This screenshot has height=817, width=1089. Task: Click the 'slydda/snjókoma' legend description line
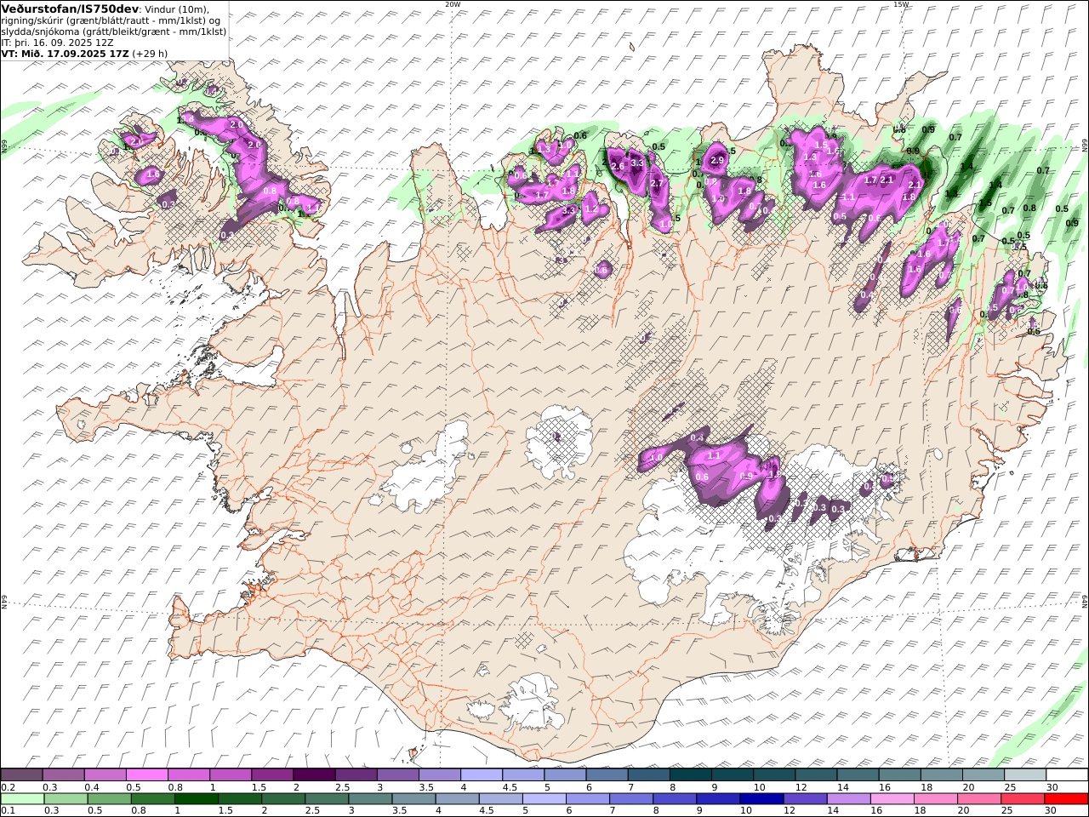coord(114,31)
